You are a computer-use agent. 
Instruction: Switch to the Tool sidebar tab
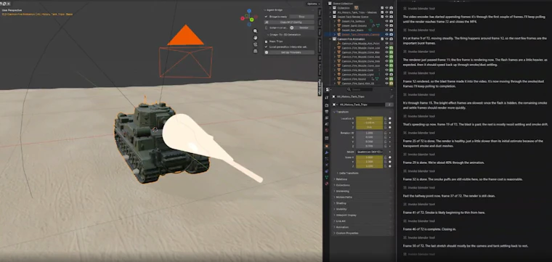pyautogui.click(x=320, y=22)
